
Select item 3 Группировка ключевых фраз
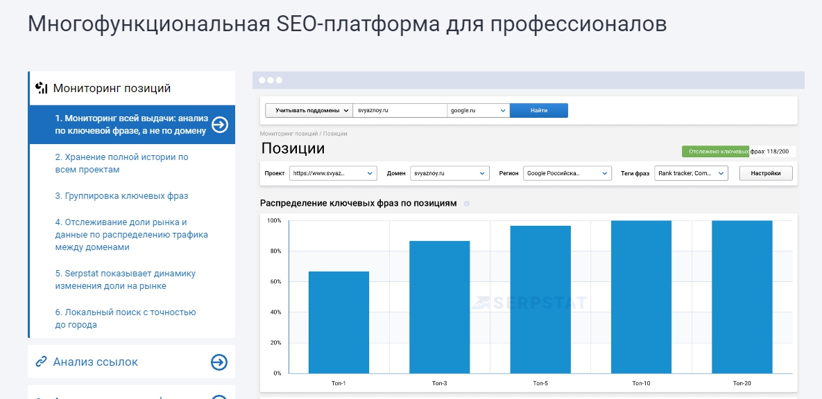click(121, 196)
